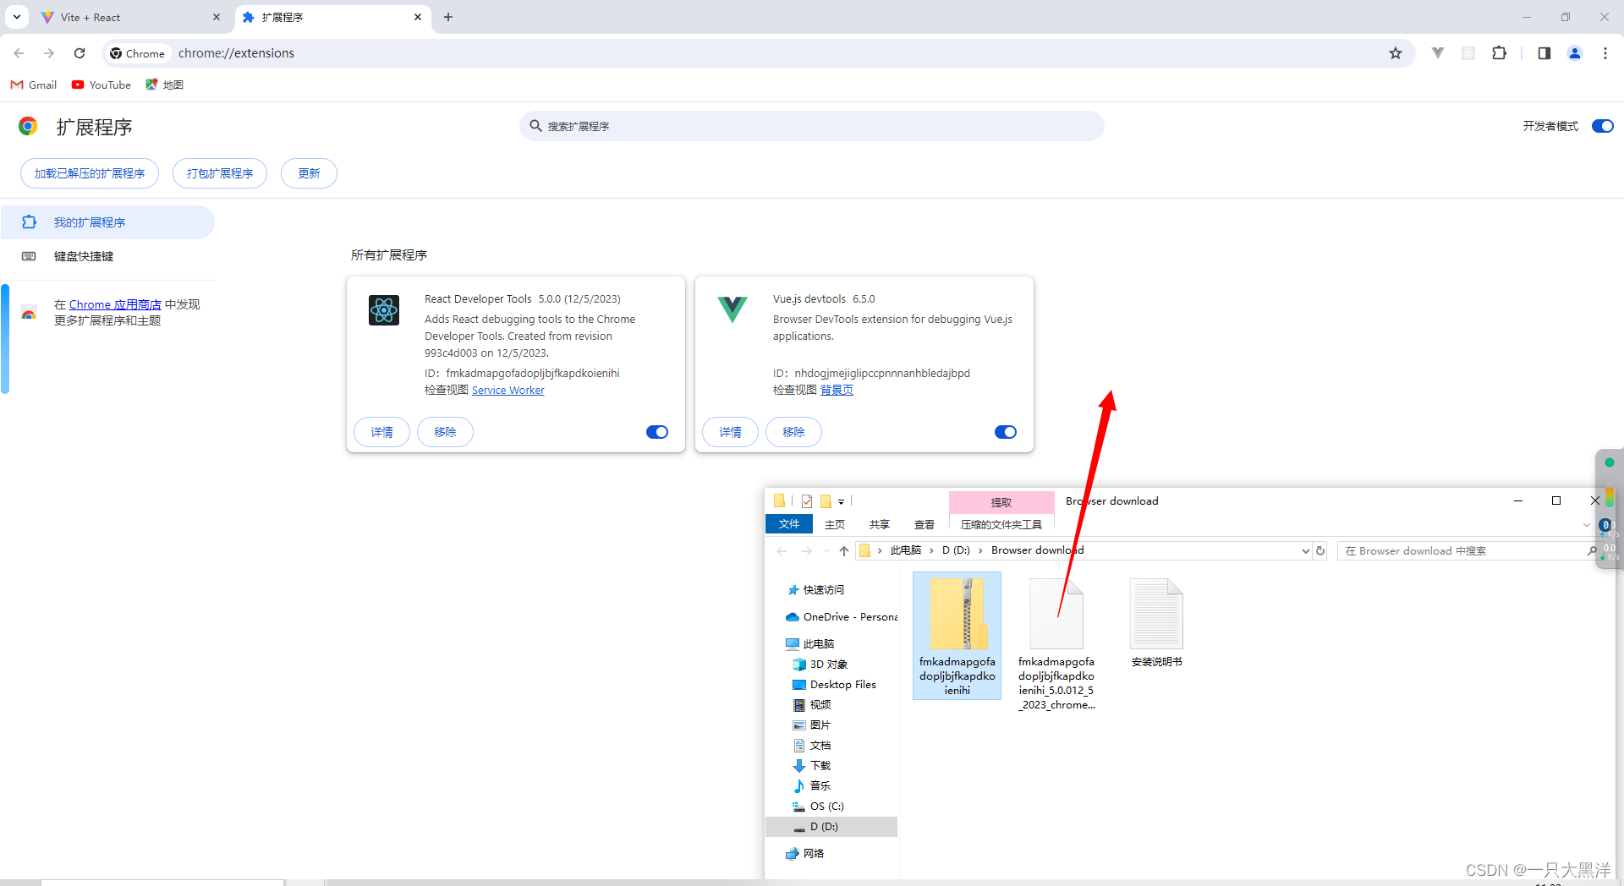Reload the extensions page
Screen dimensions: 1624x886
coord(80,53)
